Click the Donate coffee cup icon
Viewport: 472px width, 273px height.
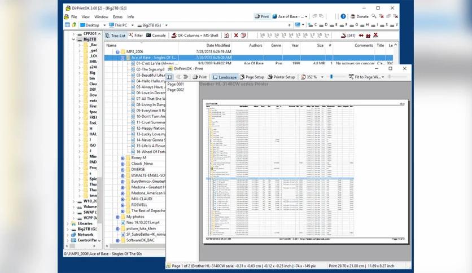click(x=353, y=16)
